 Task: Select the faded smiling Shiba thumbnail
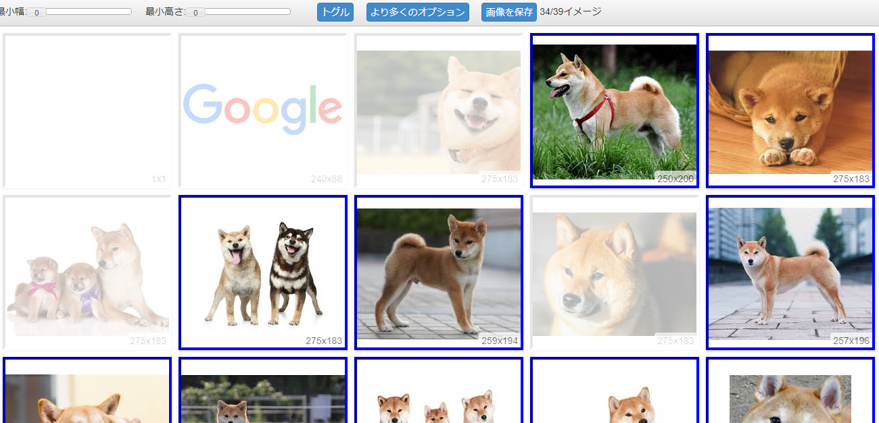[x=439, y=111]
